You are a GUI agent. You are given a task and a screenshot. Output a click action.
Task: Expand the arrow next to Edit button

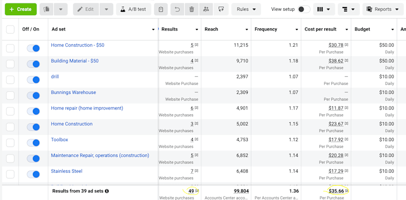(107, 9)
